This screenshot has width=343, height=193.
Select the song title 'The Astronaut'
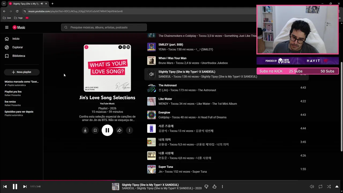coord(167,85)
